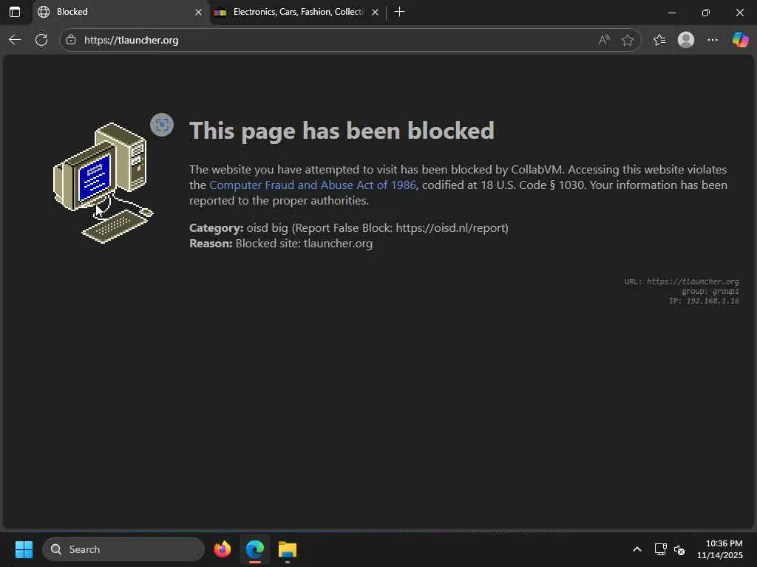Screen dimensions: 757x567
Task: Click the 'This page has been blocked' heading
Action: click(342, 131)
